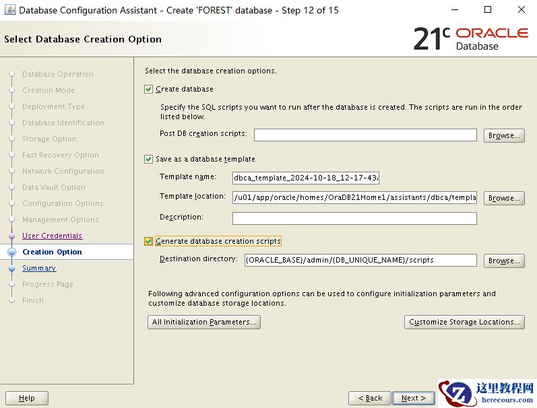
Task: Click the Management Options step label
Action: tap(60, 219)
